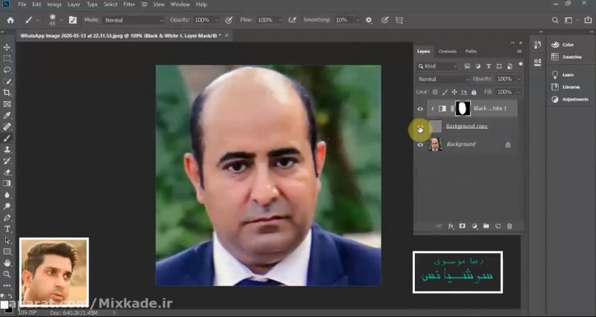
Task: Toggle visibility of the Background layer
Action: tap(420, 144)
